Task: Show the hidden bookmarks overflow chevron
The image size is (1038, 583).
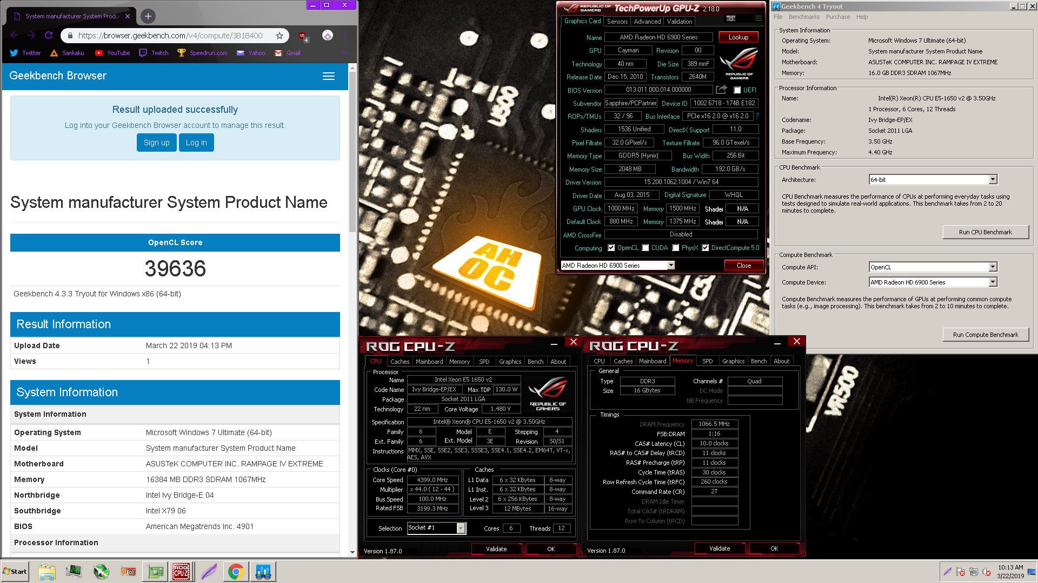Action: pos(344,53)
